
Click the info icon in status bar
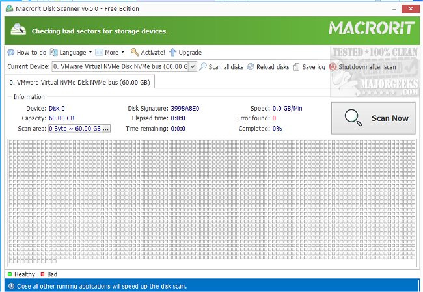pyautogui.click(x=10, y=286)
